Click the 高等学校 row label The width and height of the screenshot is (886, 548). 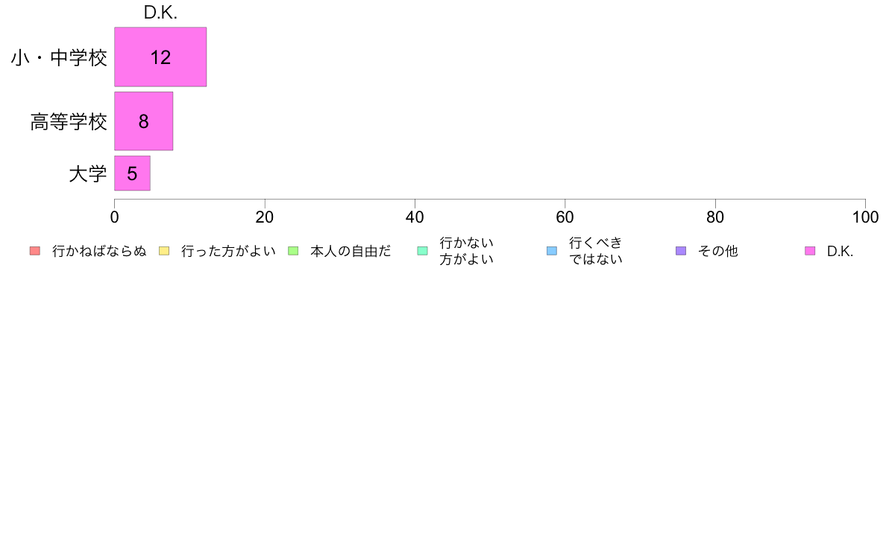pos(69,122)
